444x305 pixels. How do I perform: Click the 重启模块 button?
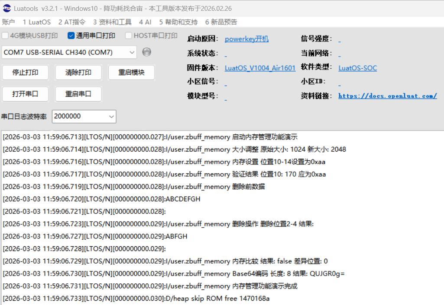pos(131,73)
